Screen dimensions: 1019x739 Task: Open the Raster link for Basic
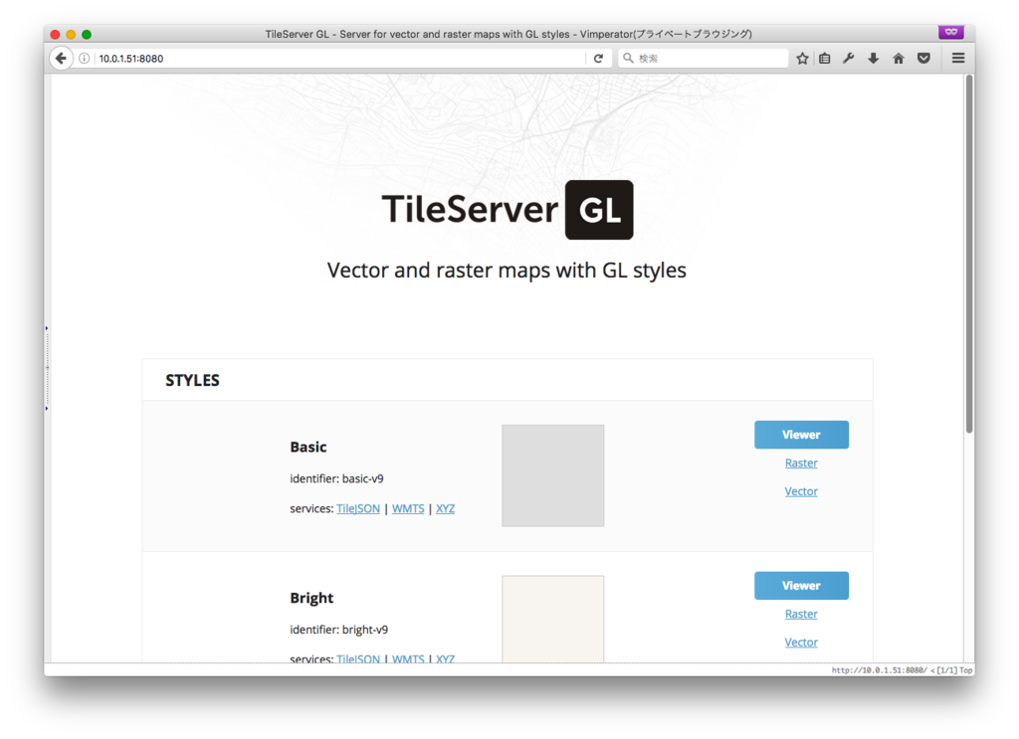[x=801, y=463]
